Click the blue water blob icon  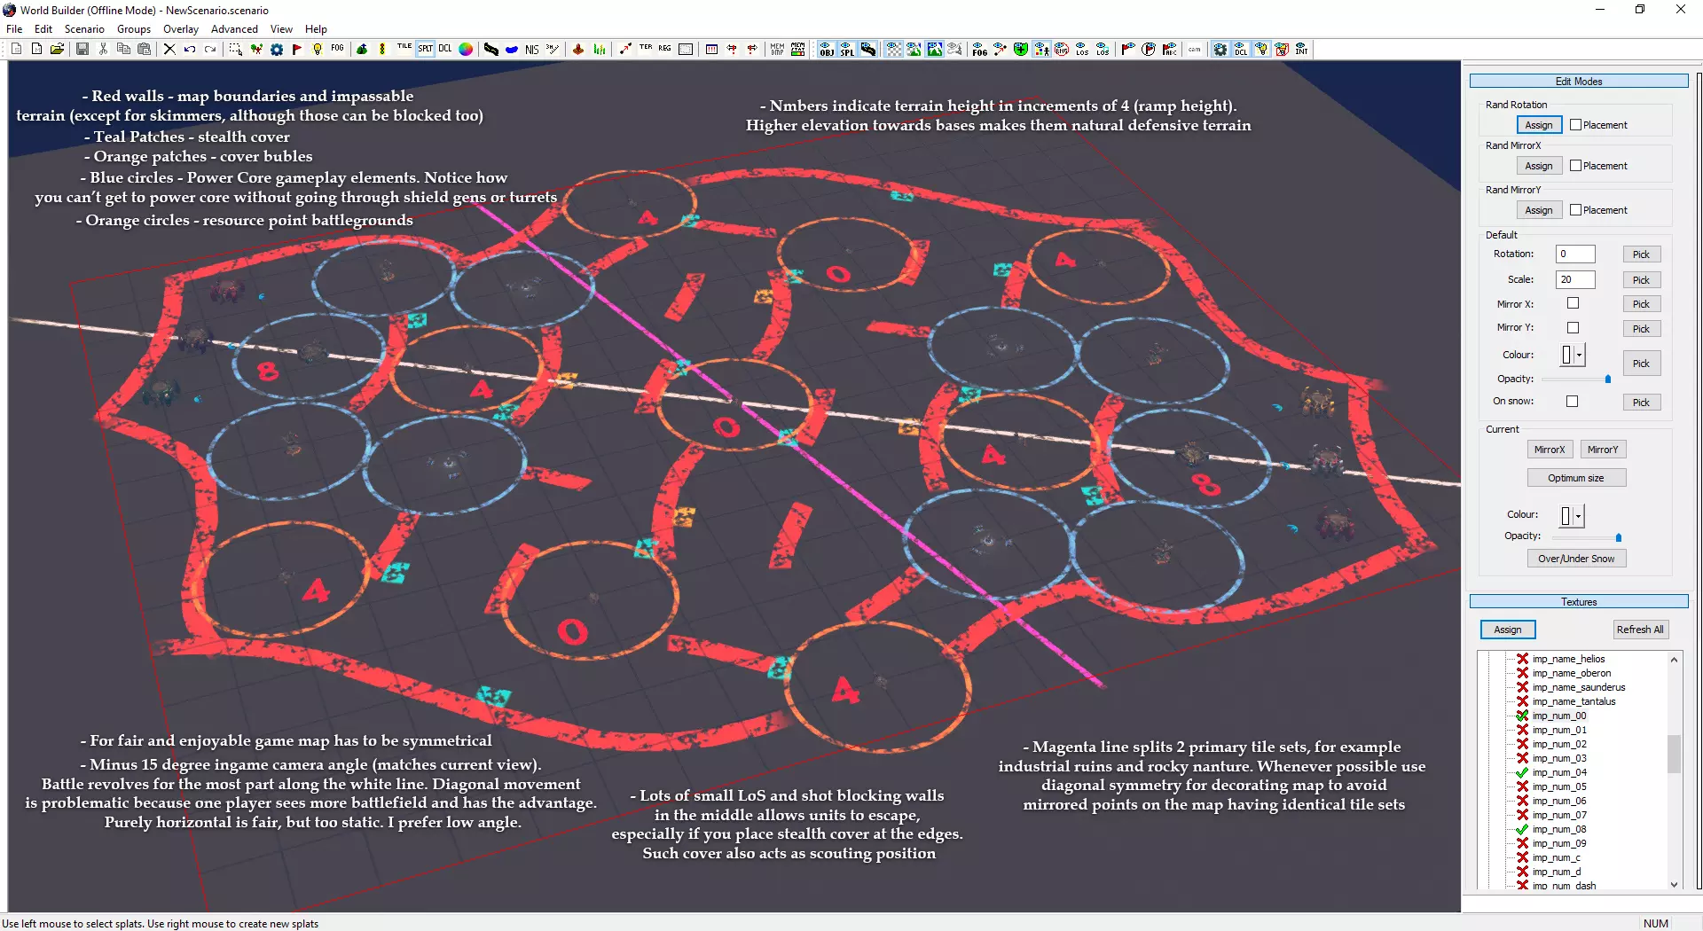point(512,50)
